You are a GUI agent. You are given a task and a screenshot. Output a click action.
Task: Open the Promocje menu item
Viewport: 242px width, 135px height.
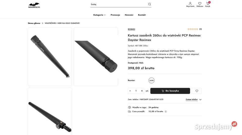(x=115, y=15)
